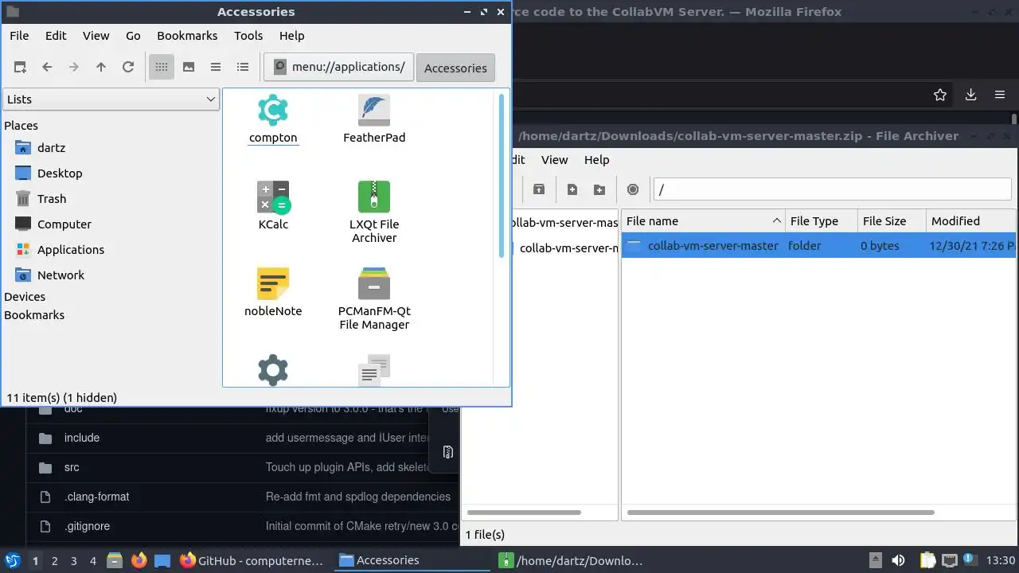Switch to thumbnail view mode

tap(189, 68)
